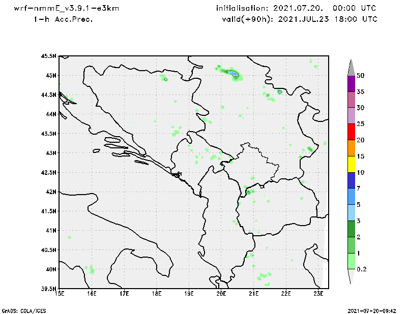Click the 21E longitude axis label
Viewport: 407px width, 314px height.
tap(253, 294)
